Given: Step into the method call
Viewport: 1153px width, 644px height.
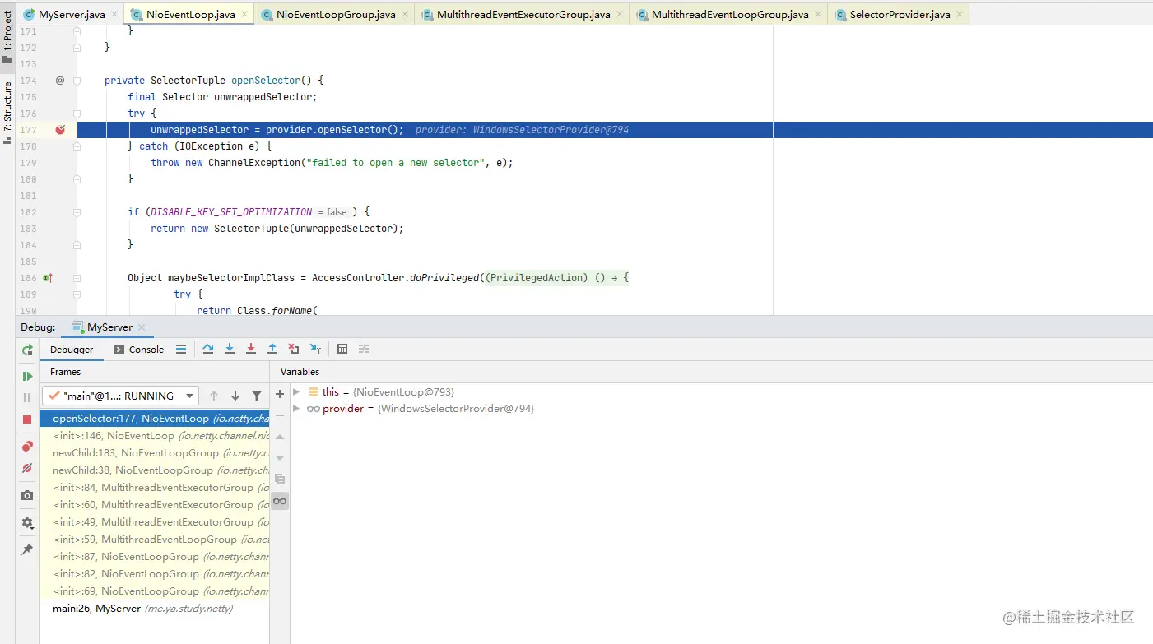Looking at the screenshot, I should [x=230, y=350].
